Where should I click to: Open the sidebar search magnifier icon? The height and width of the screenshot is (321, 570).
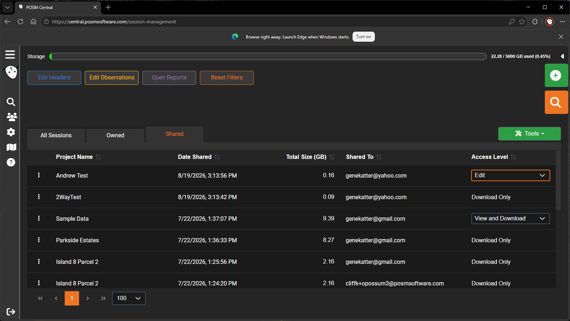point(11,102)
